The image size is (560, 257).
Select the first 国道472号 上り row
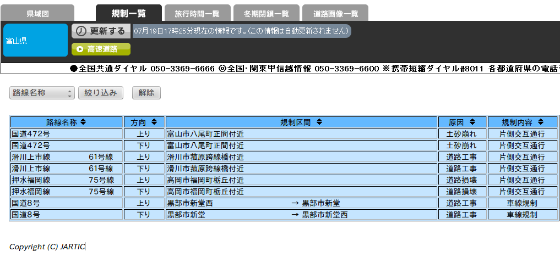(66, 133)
